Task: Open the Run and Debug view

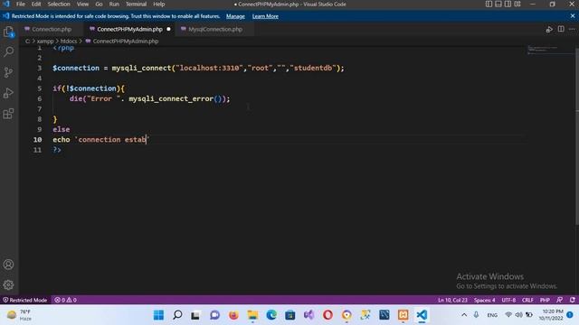Action: 8,93
